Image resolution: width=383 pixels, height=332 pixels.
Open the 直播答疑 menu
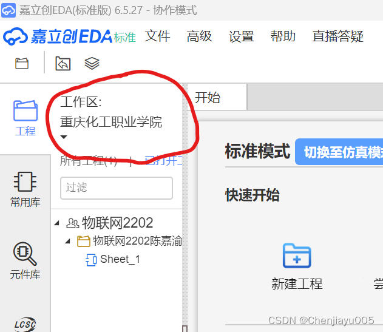338,36
